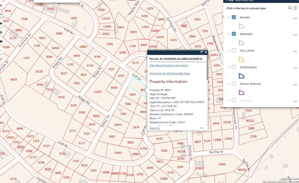The width and height of the screenshot is (299, 183).
Task: Toggle the Parcels layer expand arrow
Action: click(x=229, y=17)
